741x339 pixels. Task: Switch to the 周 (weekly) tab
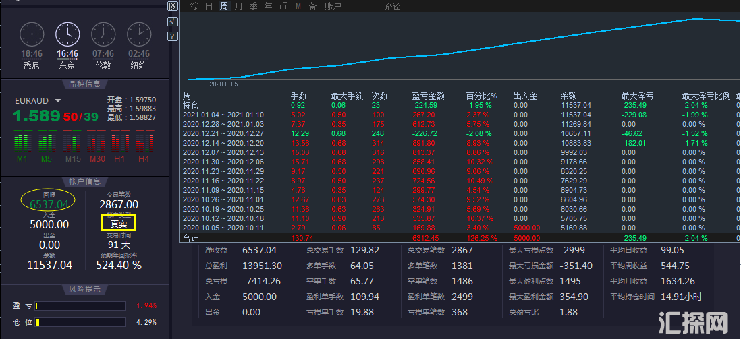(223, 6)
